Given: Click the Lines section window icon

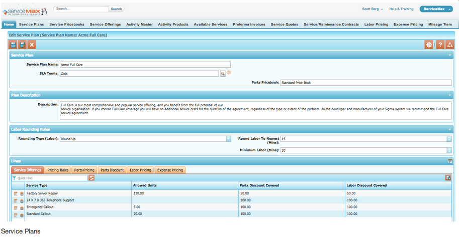Looking at the screenshot, I should coord(450,161).
